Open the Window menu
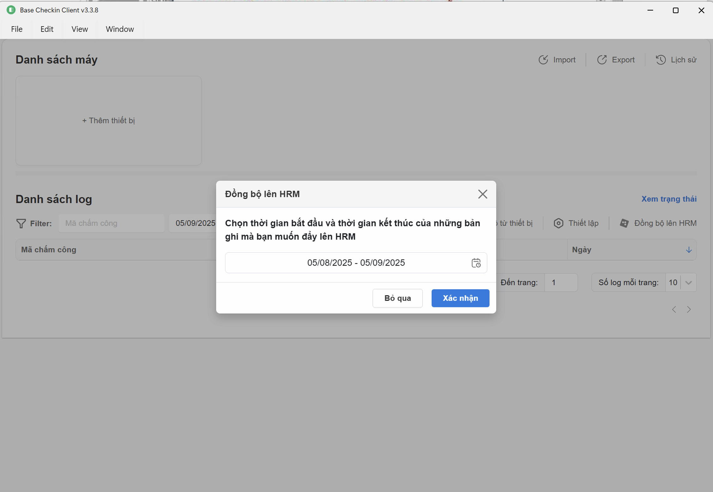 tap(119, 29)
